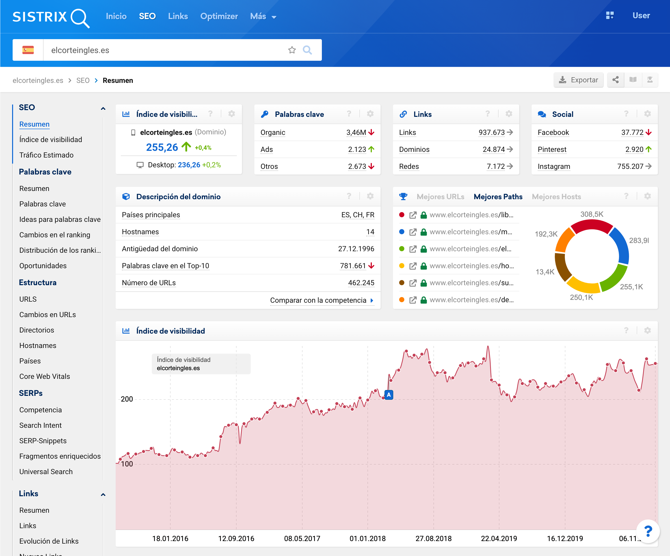
Task: Open settings gear of Palabras clave box
Action: 370,114
